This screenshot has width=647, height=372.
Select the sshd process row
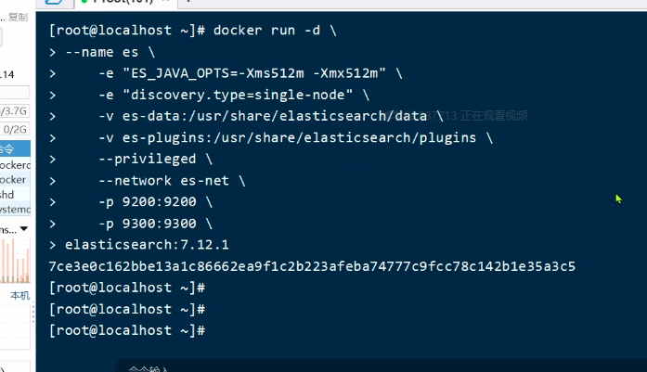click(x=9, y=194)
